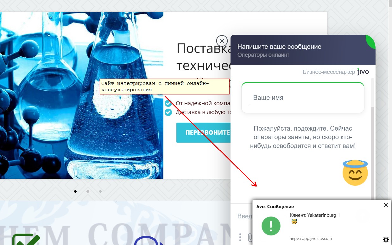This screenshot has width=392, height=245.
Task: Select the third slider dot
Action: (x=100, y=191)
